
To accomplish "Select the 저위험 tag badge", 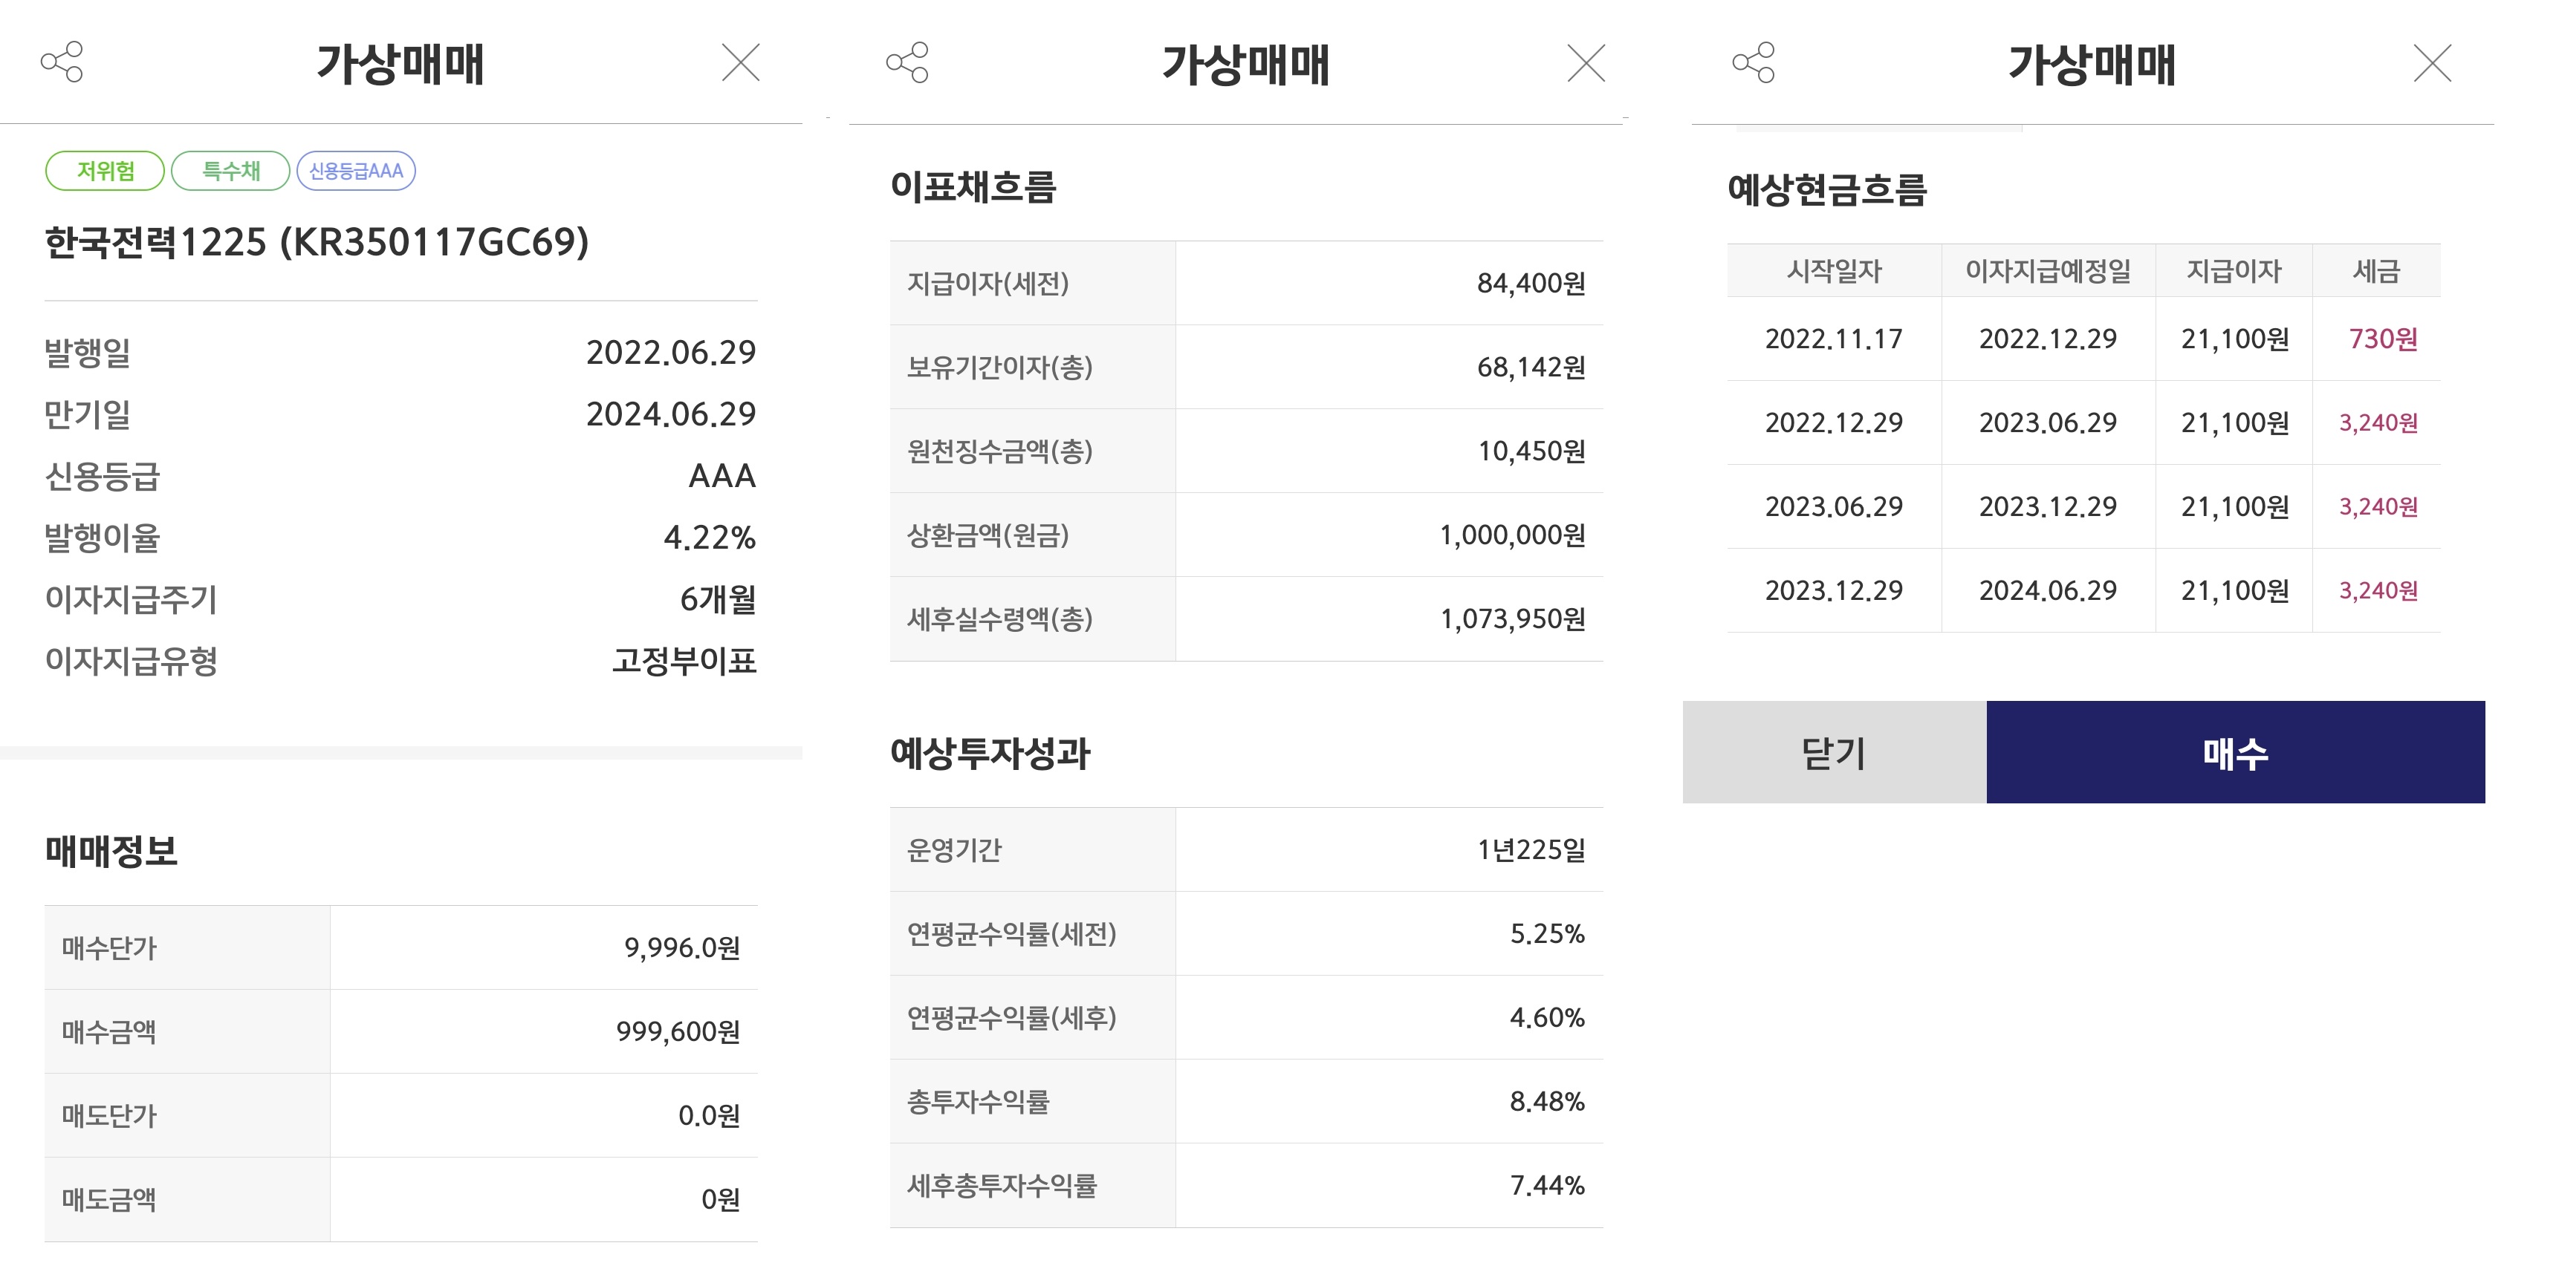I will click(x=106, y=171).
